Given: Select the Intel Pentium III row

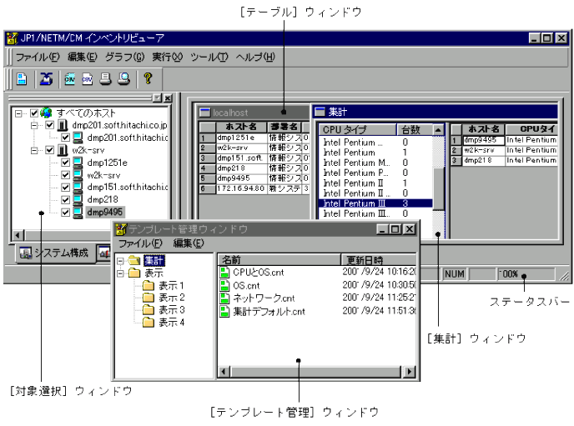Looking at the screenshot, I should [x=375, y=203].
